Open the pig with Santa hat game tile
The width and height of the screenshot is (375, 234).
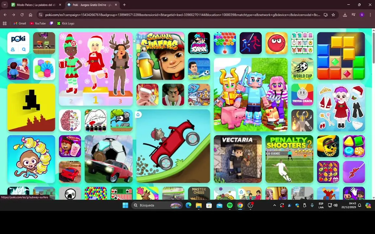pos(147,95)
